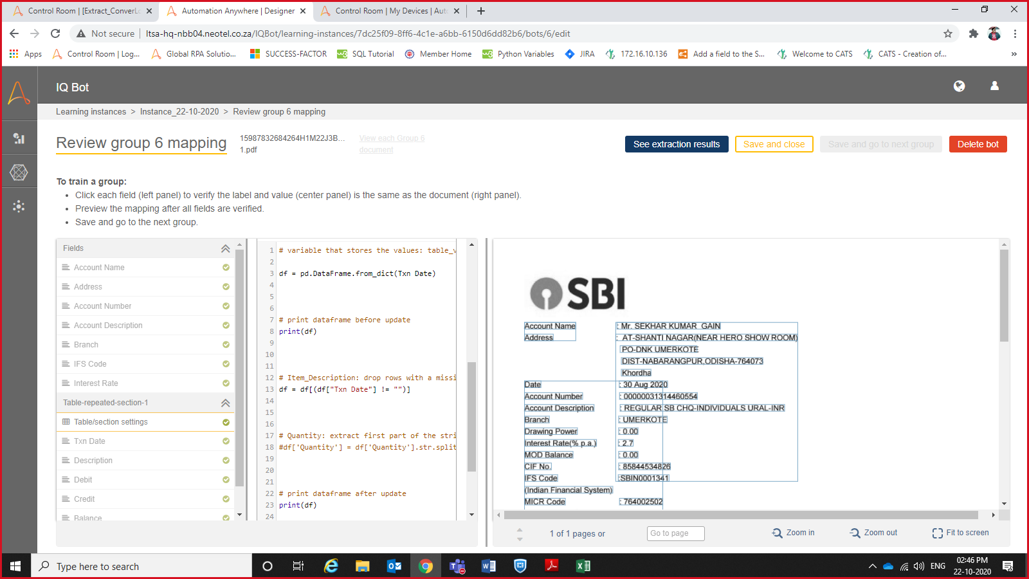This screenshot has width=1029, height=579.
Task: Open Outlook from the taskbar
Action: point(394,566)
